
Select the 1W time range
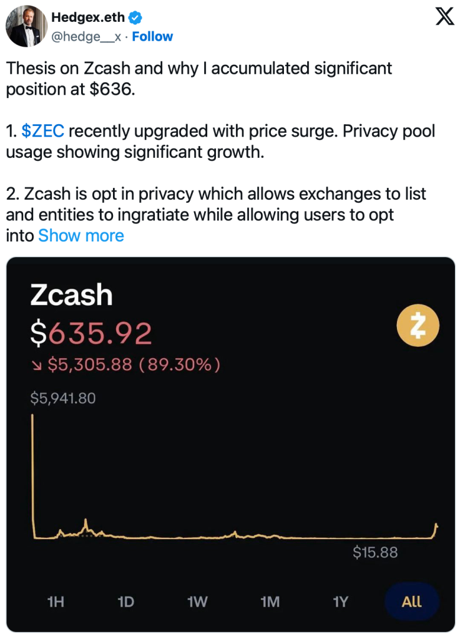coord(197,602)
